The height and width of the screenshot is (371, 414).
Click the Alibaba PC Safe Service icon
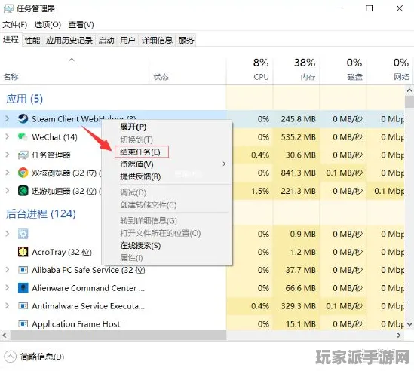23,270
